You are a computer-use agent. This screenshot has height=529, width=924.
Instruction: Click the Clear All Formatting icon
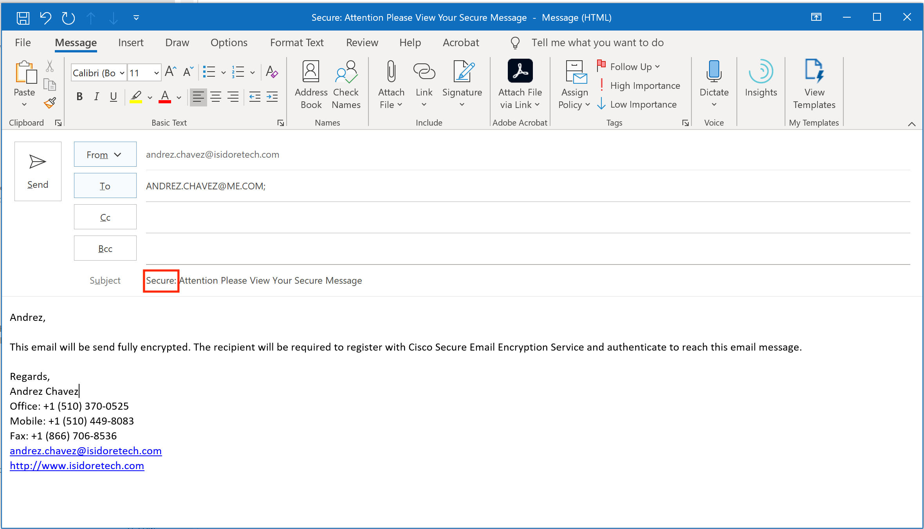[x=272, y=72]
